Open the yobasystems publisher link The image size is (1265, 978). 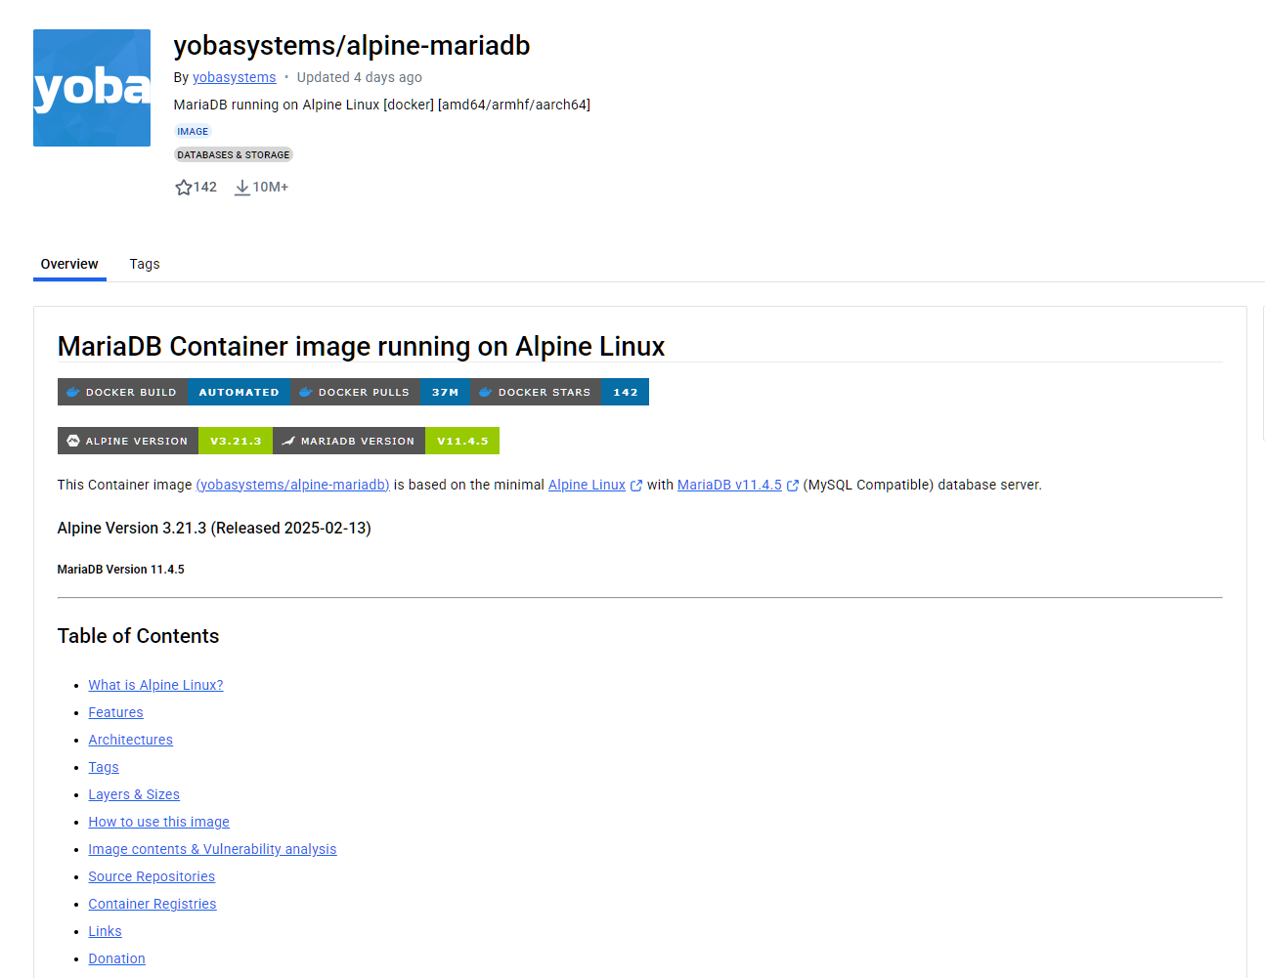235,77
